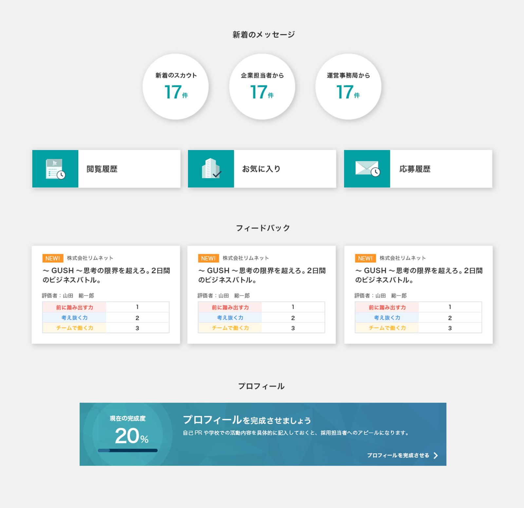Open プロフィールを完成させる link

point(398,455)
